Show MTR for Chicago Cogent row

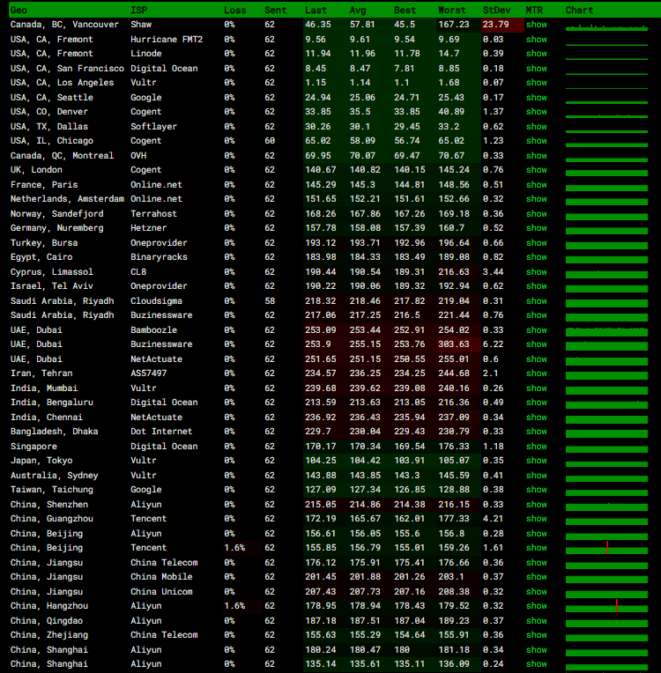click(x=537, y=141)
